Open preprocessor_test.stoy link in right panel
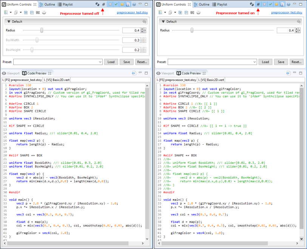This screenshot has width=307, height=249. click(x=287, y=12)
